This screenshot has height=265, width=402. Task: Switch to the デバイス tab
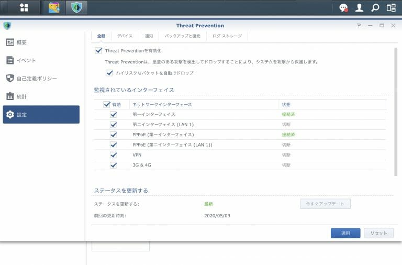click(125, 36)
